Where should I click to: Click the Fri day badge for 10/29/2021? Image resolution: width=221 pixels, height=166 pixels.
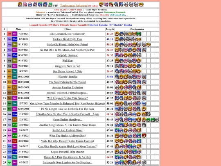pyautogui.click(x=15, y=88)
